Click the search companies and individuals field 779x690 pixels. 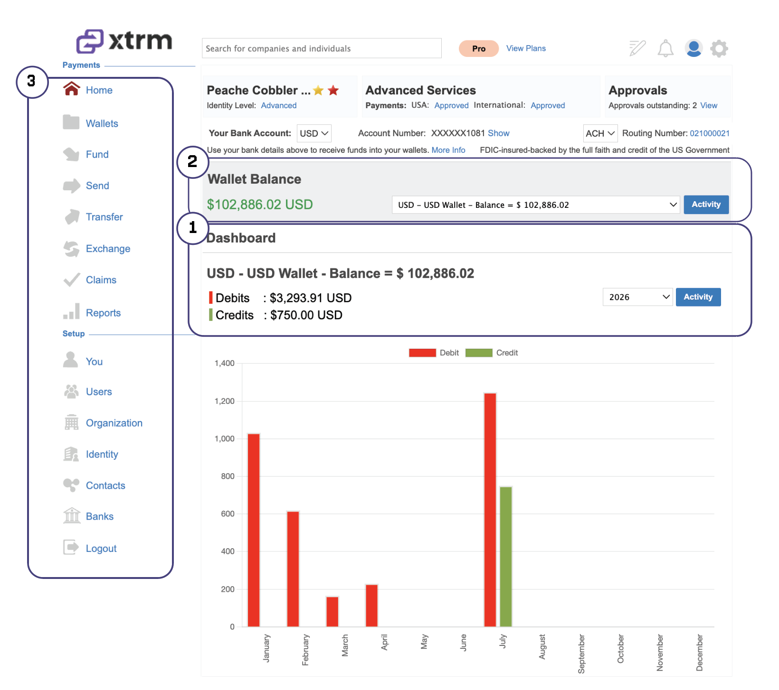[322, 48]
